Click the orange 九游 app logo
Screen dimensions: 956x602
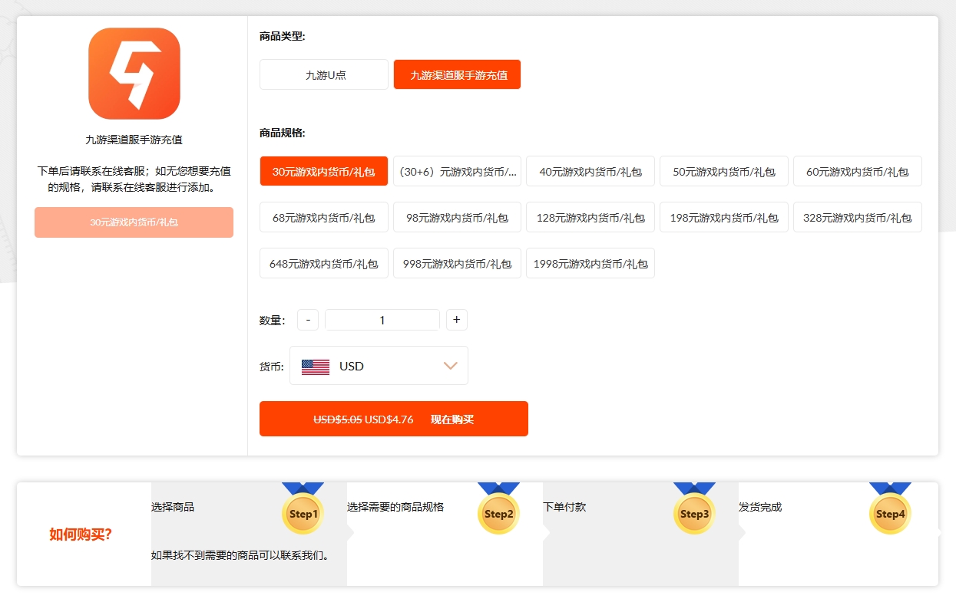(x=134, y=74)
